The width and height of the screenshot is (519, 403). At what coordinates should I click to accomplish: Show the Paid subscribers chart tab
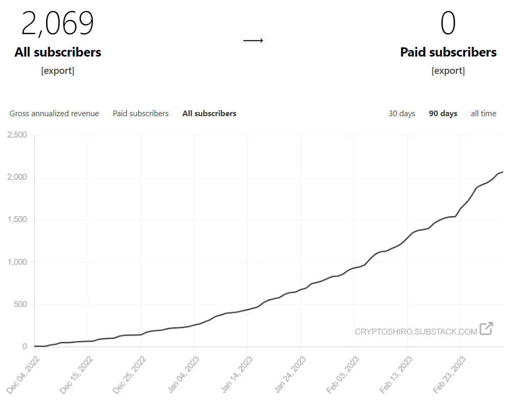pos(141,114)
